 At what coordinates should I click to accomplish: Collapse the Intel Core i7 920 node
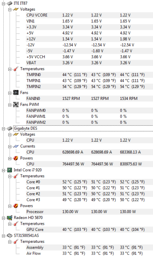click(x=4, y=170)
